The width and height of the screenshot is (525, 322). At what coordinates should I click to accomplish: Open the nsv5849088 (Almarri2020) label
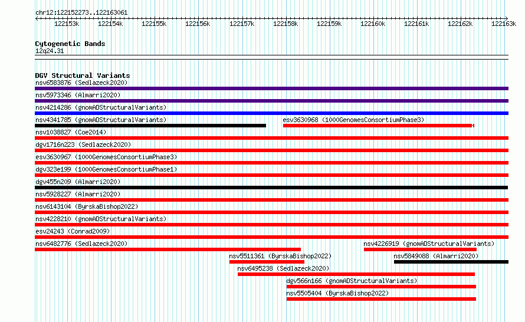click(436, 256)
